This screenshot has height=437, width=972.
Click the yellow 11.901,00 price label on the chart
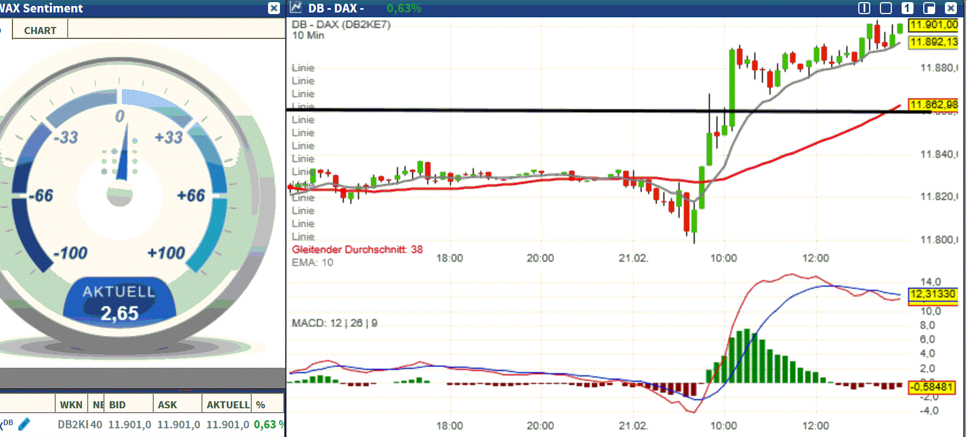tap(934, 24)
